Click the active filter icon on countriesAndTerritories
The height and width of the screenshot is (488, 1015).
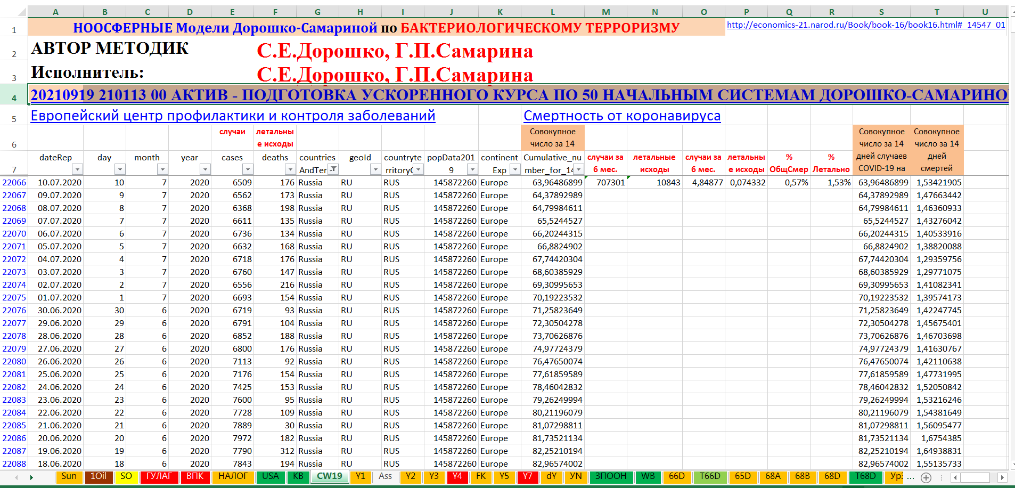(333, 169)
